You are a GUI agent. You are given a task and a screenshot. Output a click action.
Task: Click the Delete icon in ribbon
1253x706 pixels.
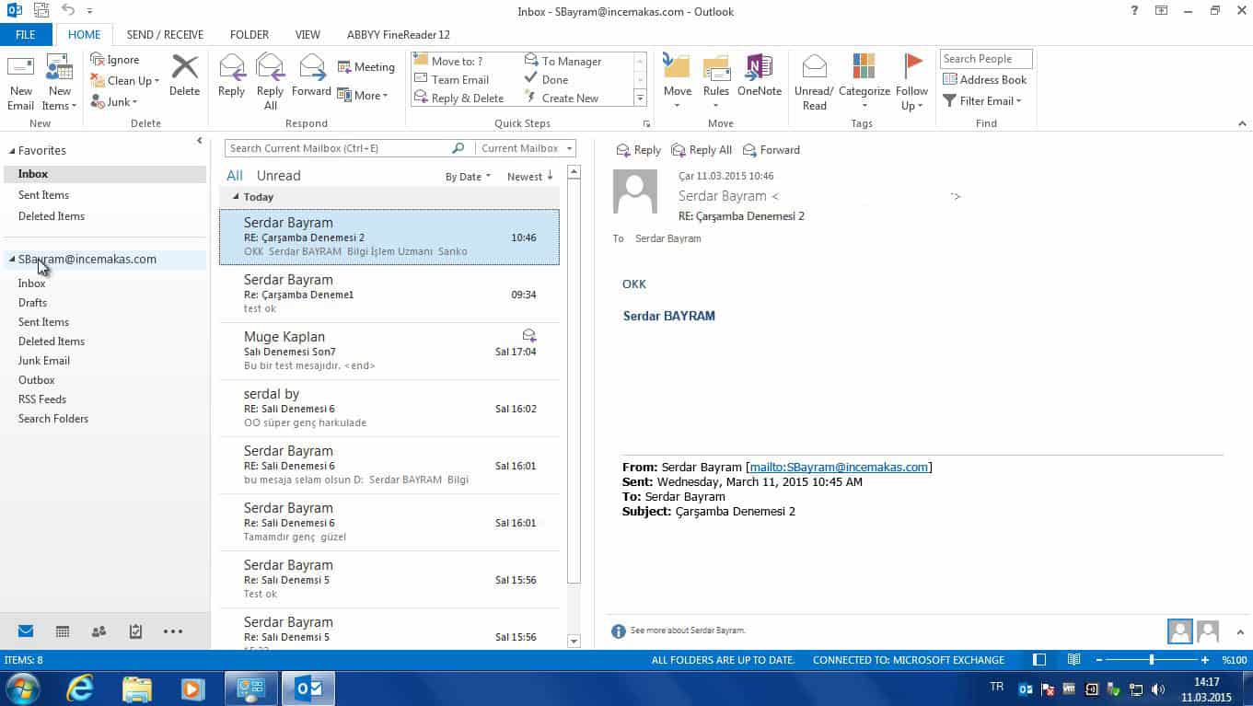coord(184,68)
